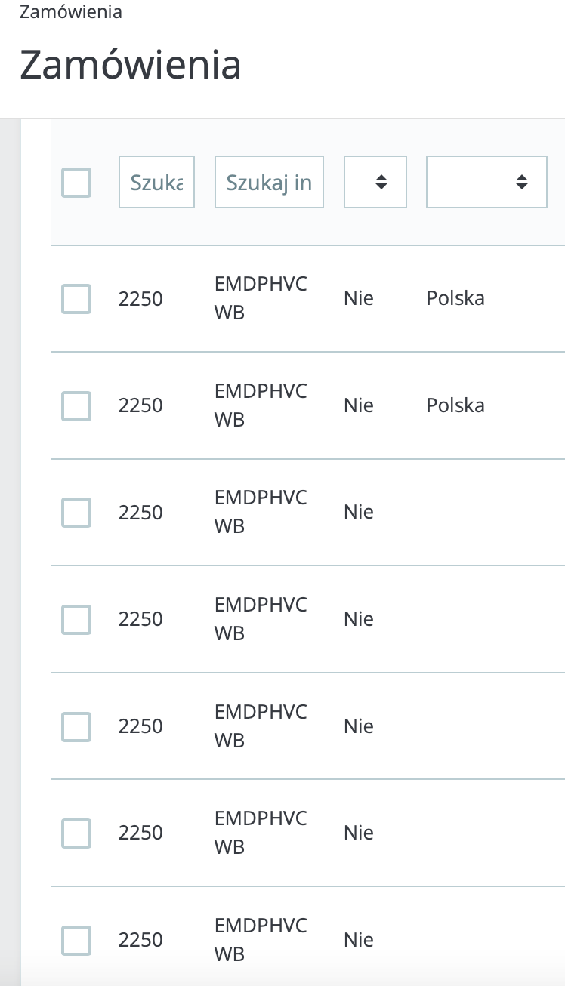Image resolution: width=565 pixels, height=986 pixels.
Task: Focus the narrow ID search field
Action: [156, 183]
